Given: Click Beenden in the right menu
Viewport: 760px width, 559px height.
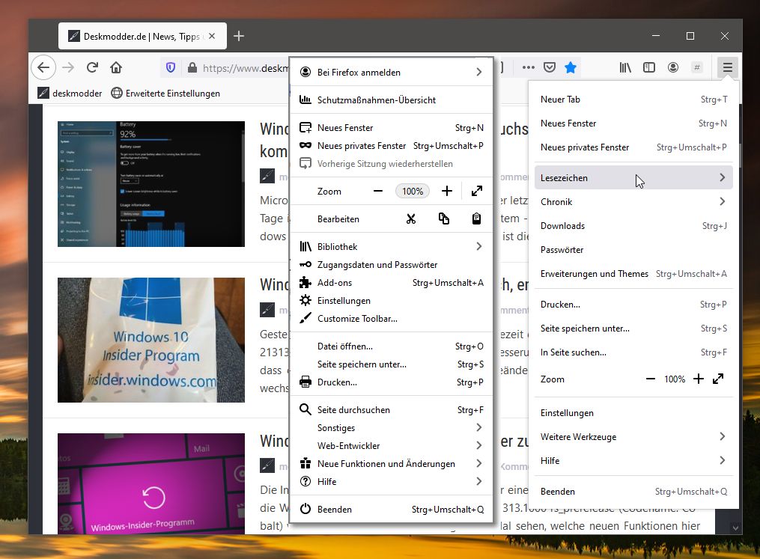Looking at the screenshot, I should (633, 491).
